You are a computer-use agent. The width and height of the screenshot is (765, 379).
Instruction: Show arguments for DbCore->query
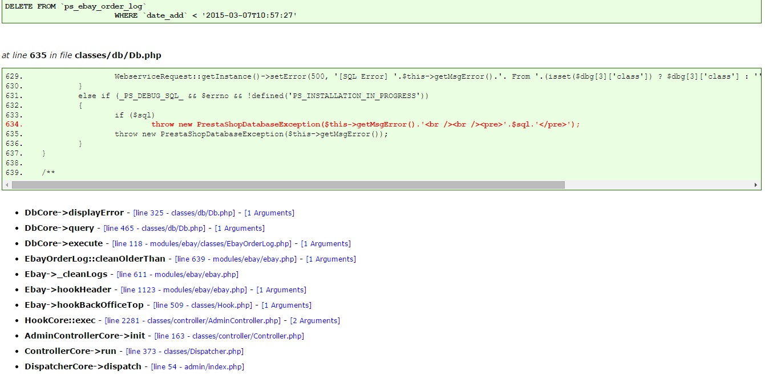[x=240, y=229]
